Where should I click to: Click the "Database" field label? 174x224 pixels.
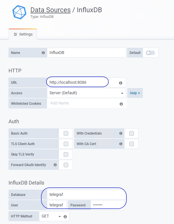18,195
